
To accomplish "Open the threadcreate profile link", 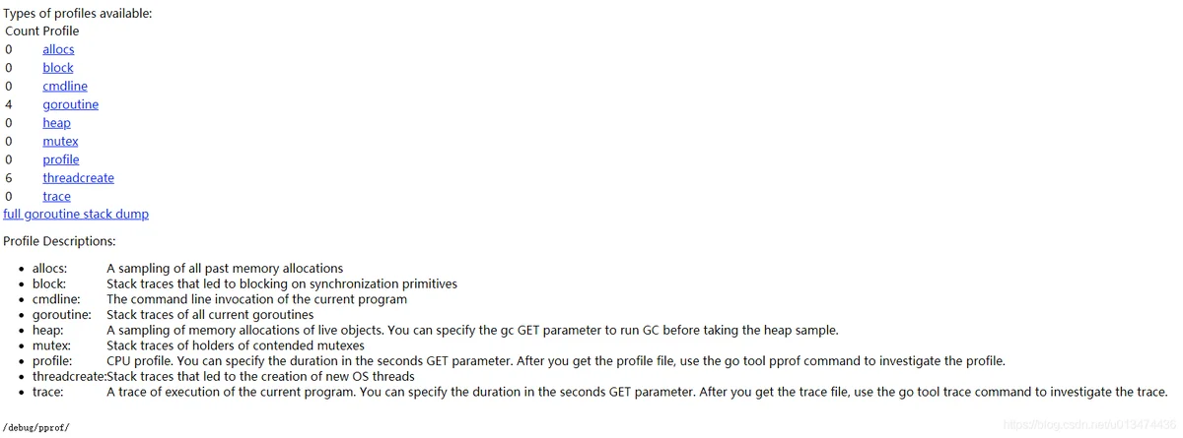I will pyautogui.click(x=78, y=178).
